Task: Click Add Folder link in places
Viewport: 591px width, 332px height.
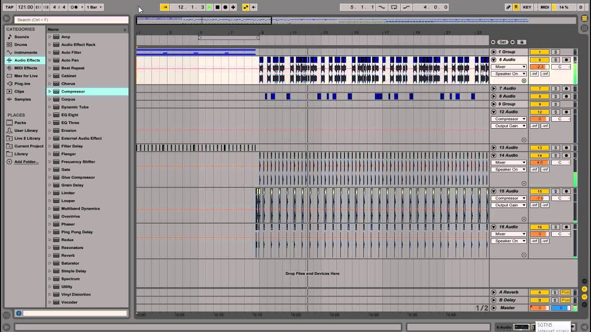Action: 26,162
